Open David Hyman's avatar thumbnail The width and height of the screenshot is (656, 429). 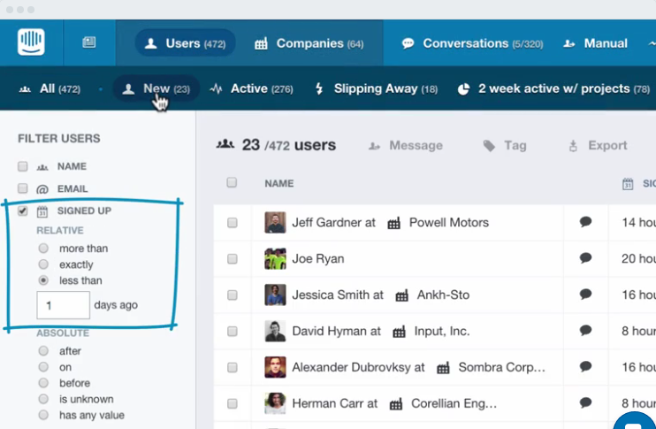pyautogui.click(x=275, y=331)
